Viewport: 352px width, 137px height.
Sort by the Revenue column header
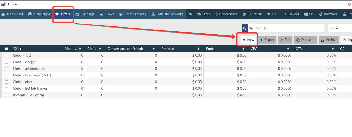click(x=167, y=49)
